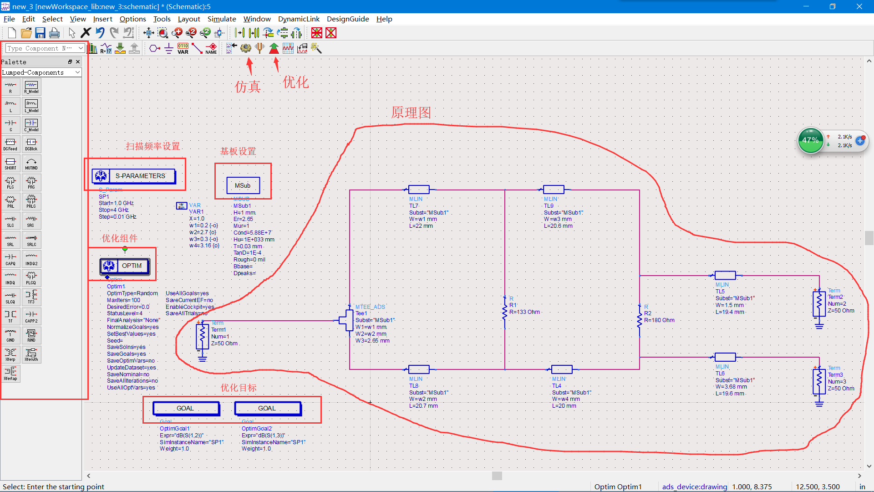Open the Lumped-Components palette dropdown
874x492 pixels.
point(77,72)
